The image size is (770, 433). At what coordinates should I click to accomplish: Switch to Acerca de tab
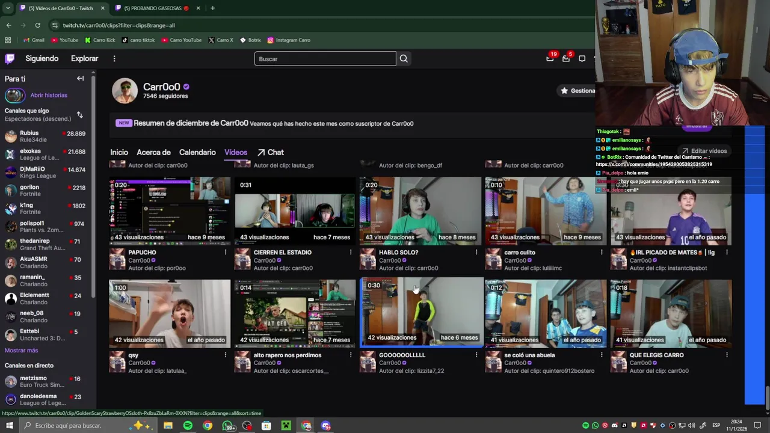153,153
